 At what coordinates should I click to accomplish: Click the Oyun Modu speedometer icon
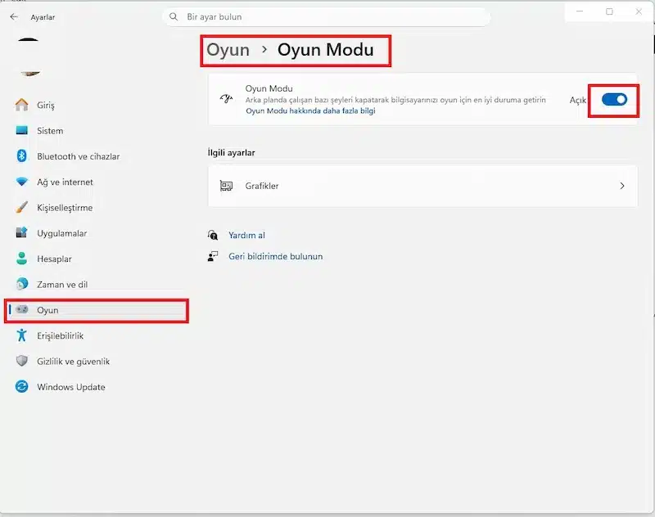pyautogui.click(x=226, y=99)
